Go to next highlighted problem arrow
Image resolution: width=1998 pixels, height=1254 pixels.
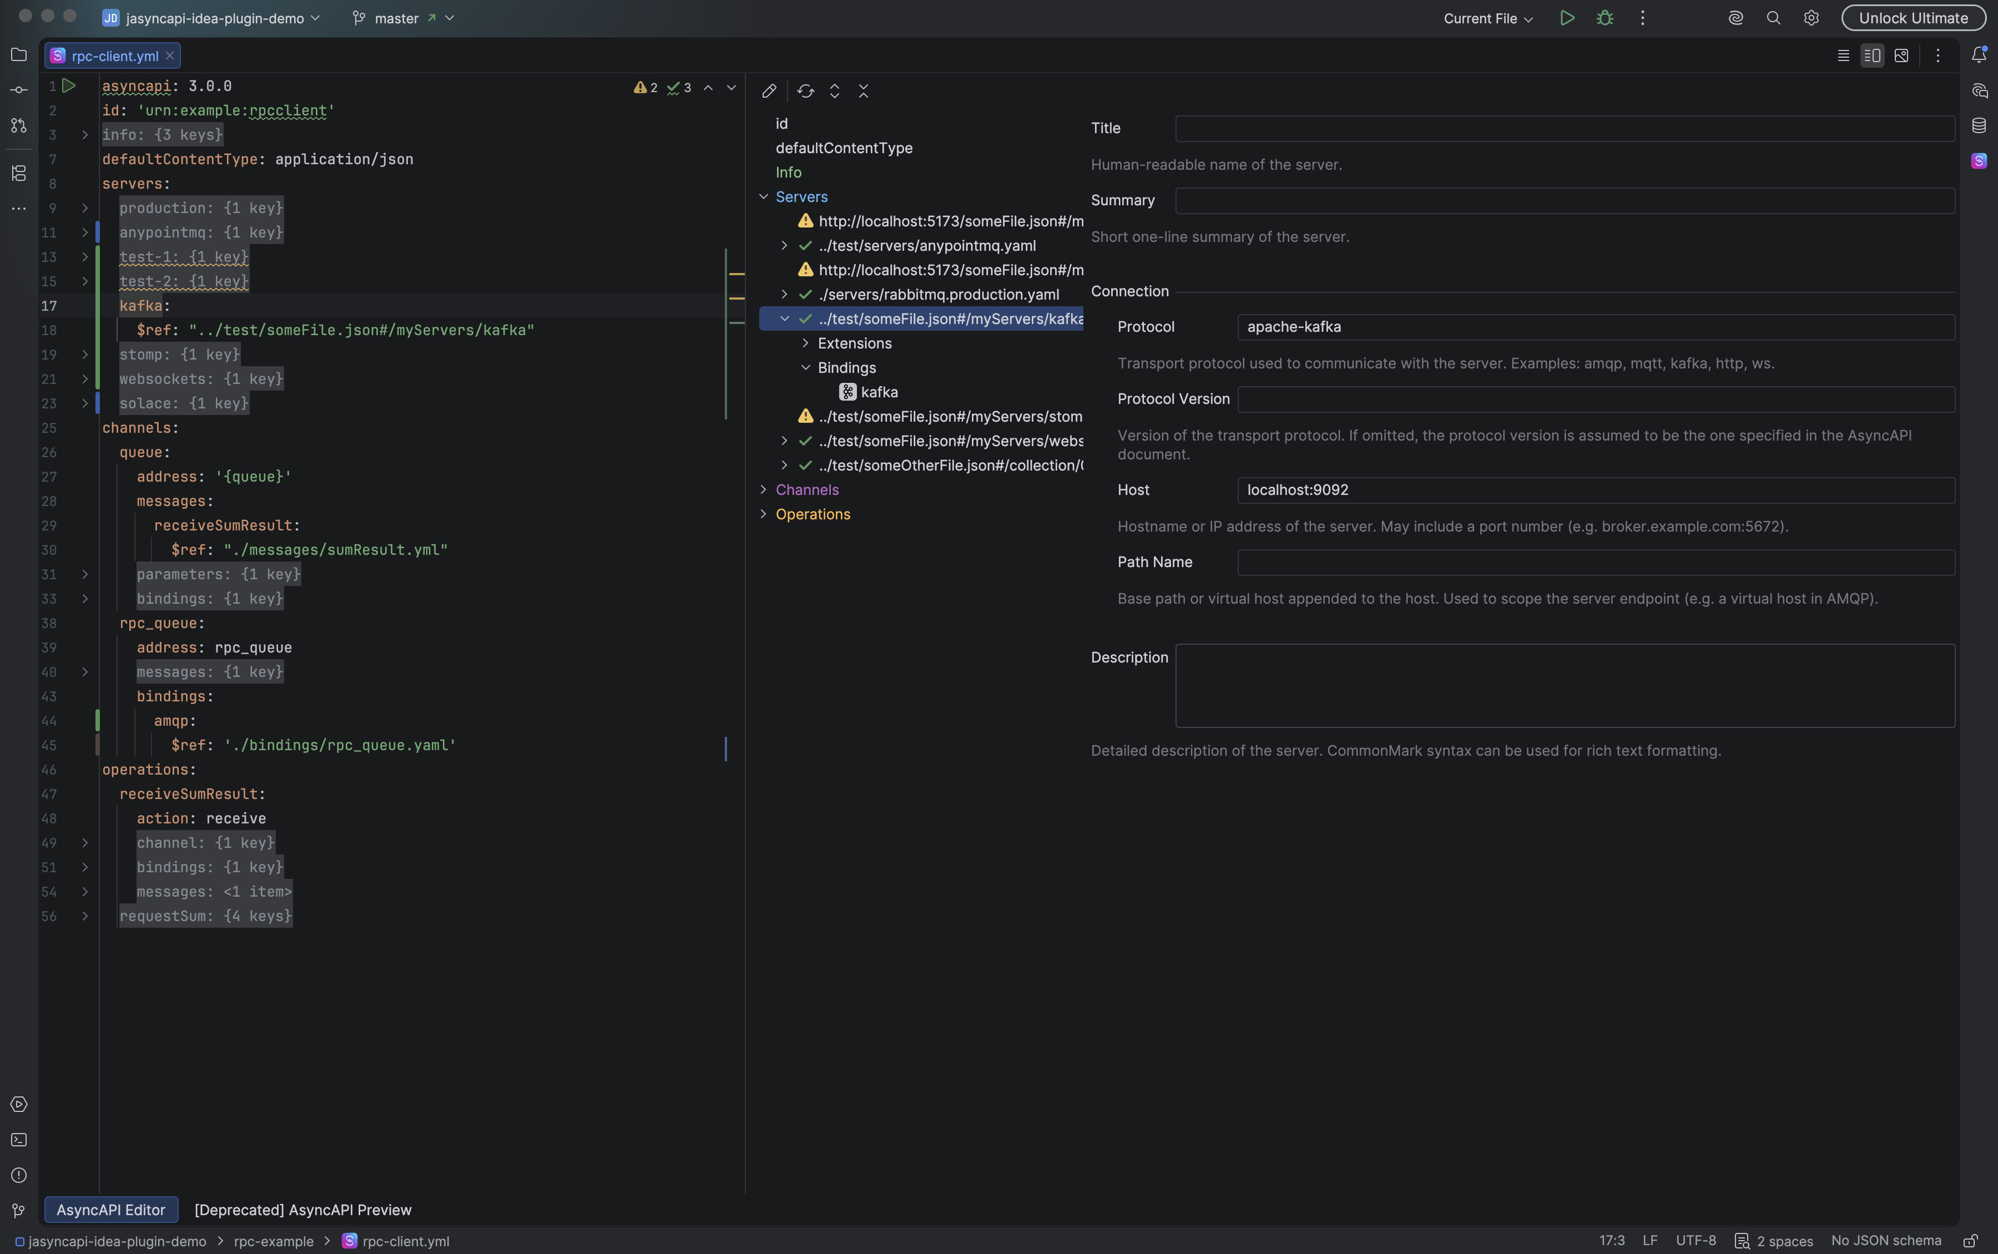[x=731, y=87]
